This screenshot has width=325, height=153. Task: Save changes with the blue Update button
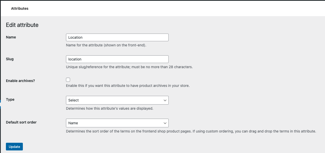point(14,146)
